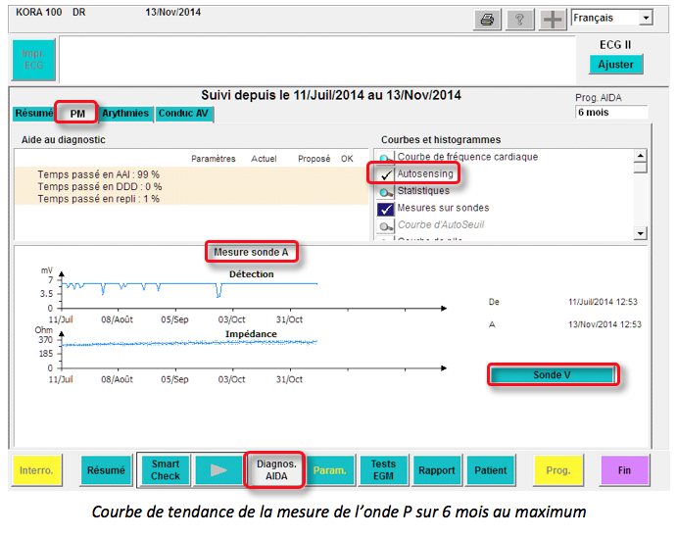Open help with the question mark icon

coord(519,20)
